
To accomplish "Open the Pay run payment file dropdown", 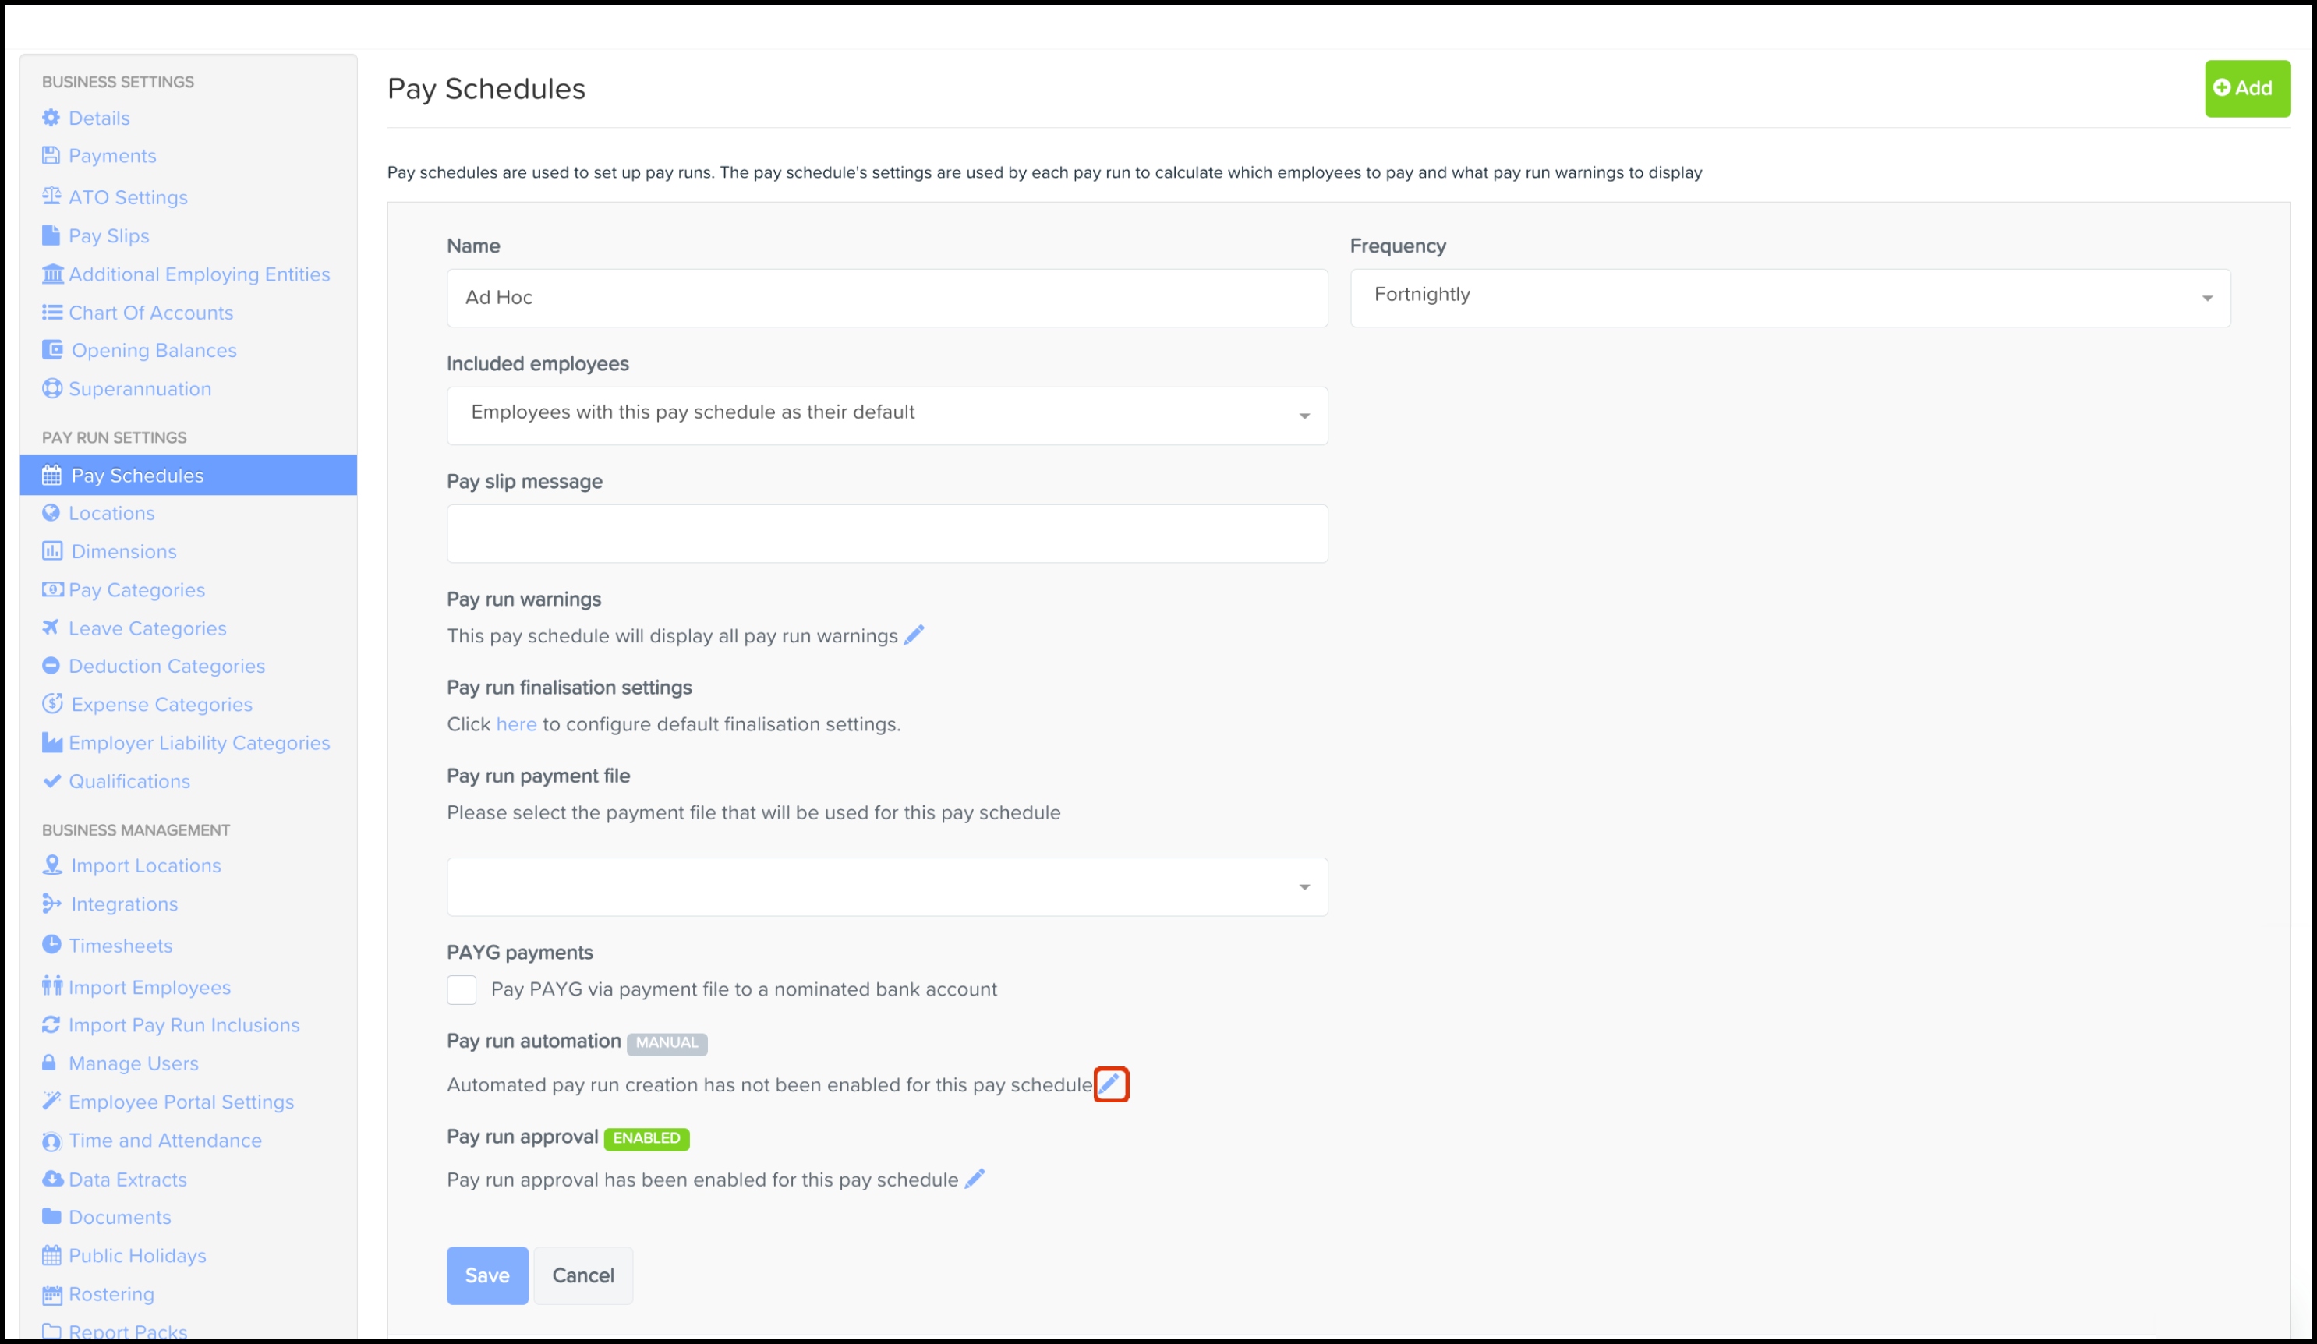I will [x=886, y=886].
